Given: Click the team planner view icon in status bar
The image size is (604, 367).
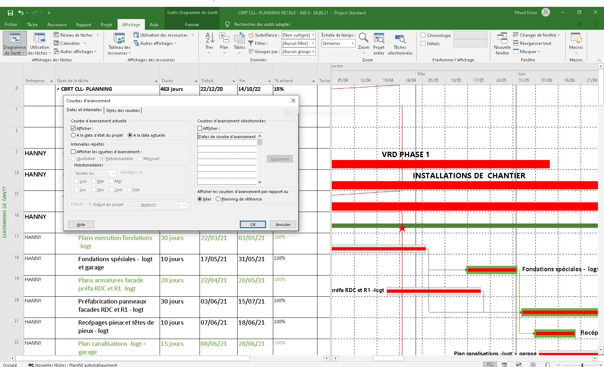Looking at the screenshot, I should [519, 365].
